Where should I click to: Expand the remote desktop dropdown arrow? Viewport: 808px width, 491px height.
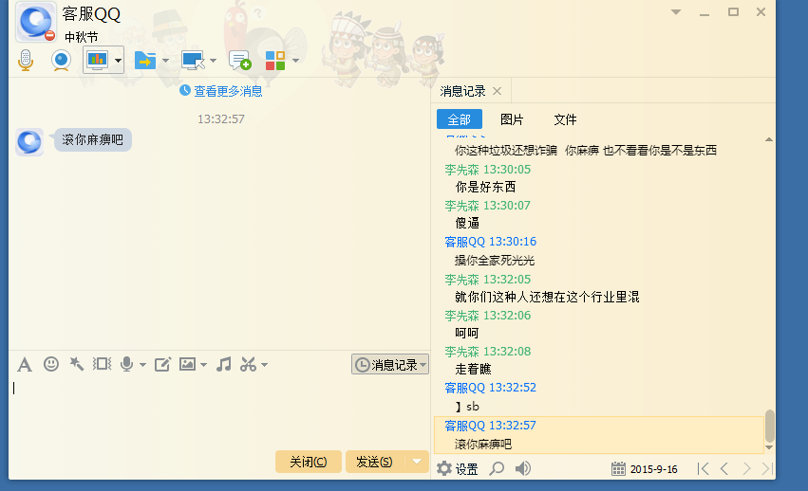(x=213, y=61)
